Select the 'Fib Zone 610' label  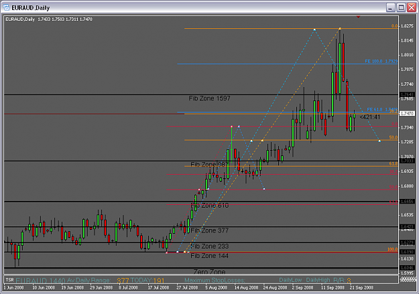click(x=209, y=206)
